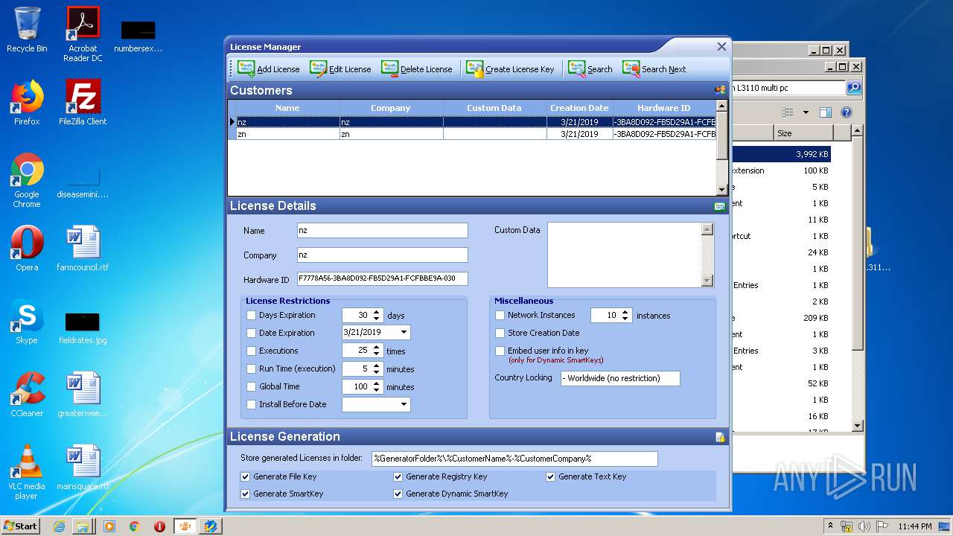
Task: Click the help icon in Explorer window
Action: pyautogui.click(x=846, y=112)
